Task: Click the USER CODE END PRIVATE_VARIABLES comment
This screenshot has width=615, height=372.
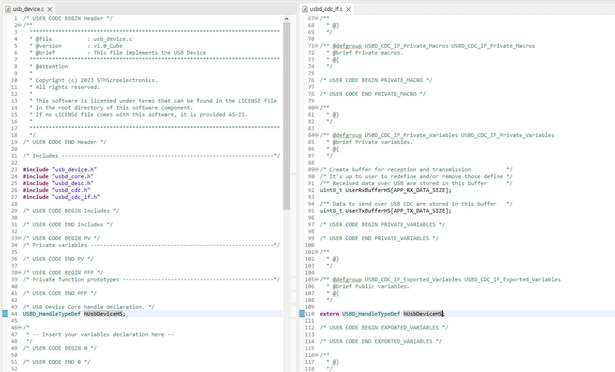Action: [x=379, y=238]
